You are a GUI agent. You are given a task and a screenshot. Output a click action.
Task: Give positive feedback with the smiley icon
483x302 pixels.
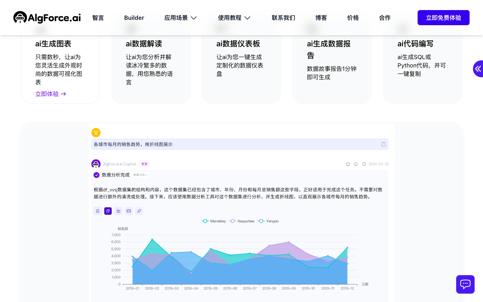tap(356, 164)
